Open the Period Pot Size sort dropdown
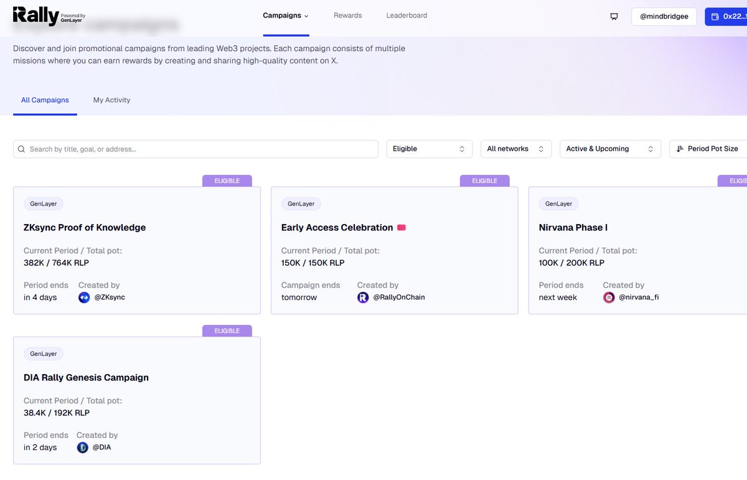The width and height of the screenshot is (747, 480). [708, 149]
